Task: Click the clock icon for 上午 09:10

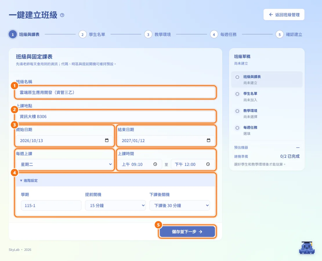Action: tap(155, 164)
